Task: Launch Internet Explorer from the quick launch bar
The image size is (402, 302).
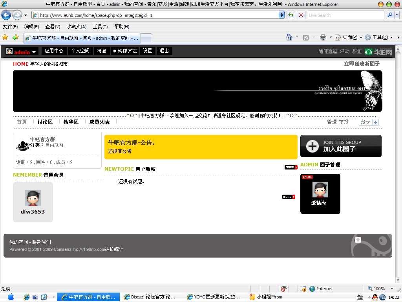Action: pos(26,297)
